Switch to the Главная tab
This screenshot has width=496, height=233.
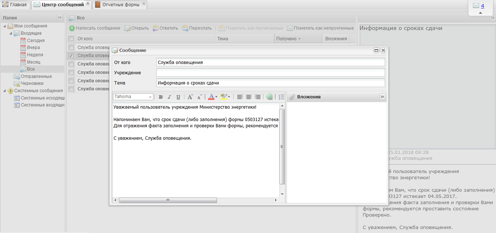tap(15, 5)
